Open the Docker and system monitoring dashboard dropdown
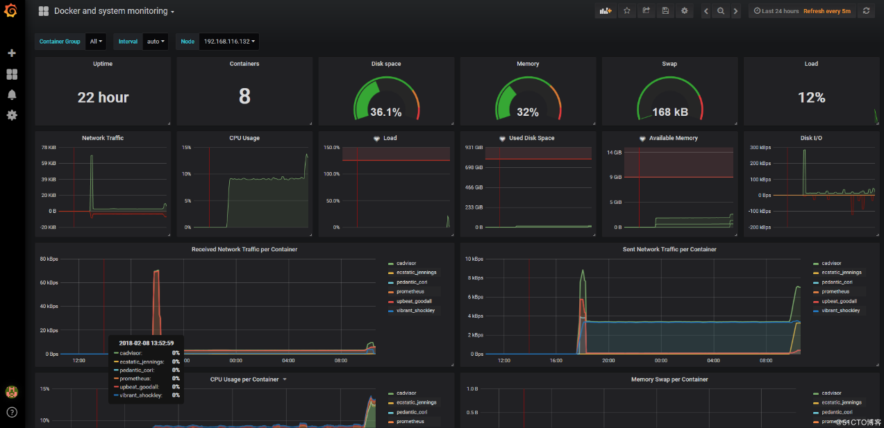Image resolution: width=884 pixels, height=428 pixels. [x=114, y=11]
